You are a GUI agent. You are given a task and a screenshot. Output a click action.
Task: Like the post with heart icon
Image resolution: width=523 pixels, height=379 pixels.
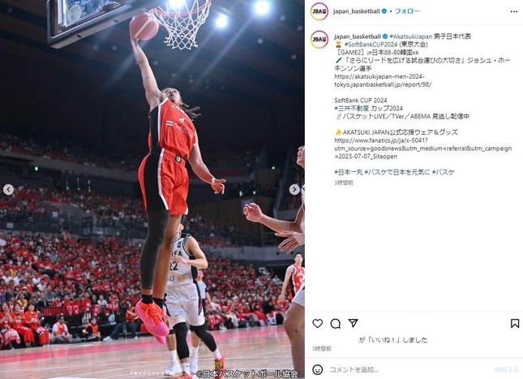(x=318, y=323)
